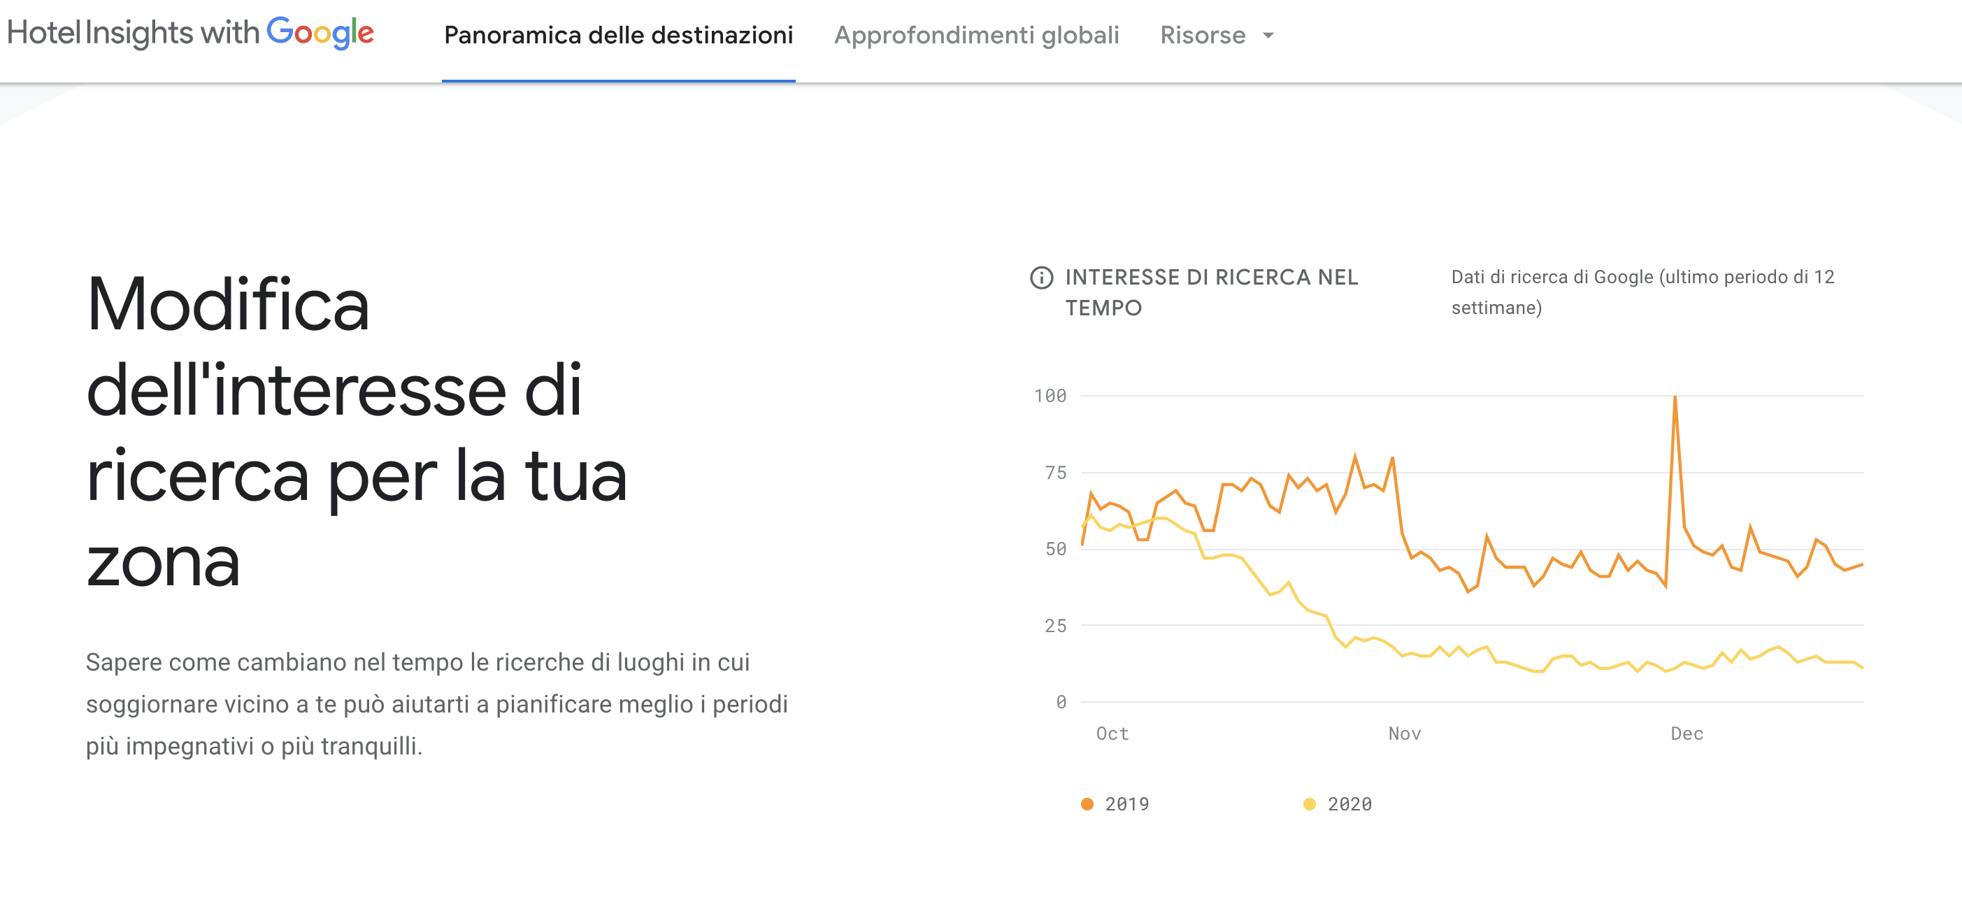The height and width of the screenshot is (916, 1962).
Task: Click the Modifica dell'interesse di ricerca headline
Action: (x=357, y=431)
